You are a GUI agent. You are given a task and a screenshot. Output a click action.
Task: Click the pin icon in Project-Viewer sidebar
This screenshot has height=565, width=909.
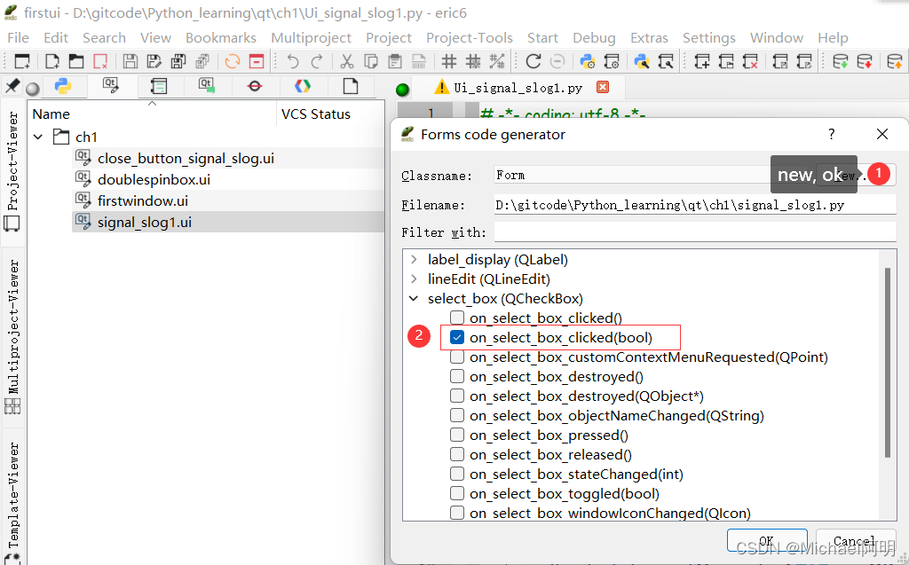(x=12, y=86)
